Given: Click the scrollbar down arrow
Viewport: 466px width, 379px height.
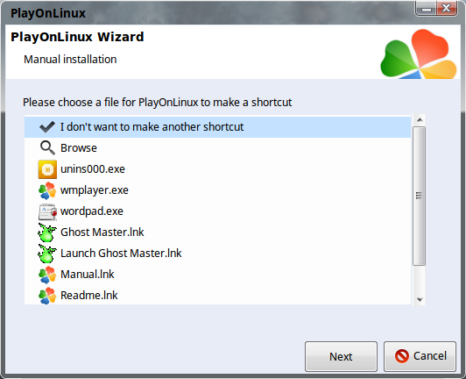Looking at the screenshot, I should [x=420, y=299].
